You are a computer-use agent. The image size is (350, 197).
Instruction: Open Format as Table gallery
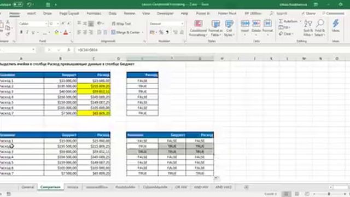pos(215,28)
